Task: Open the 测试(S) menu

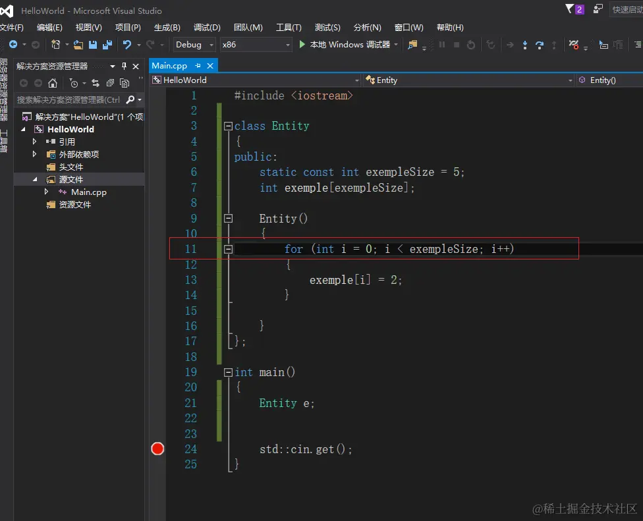Action: (327, 27)
